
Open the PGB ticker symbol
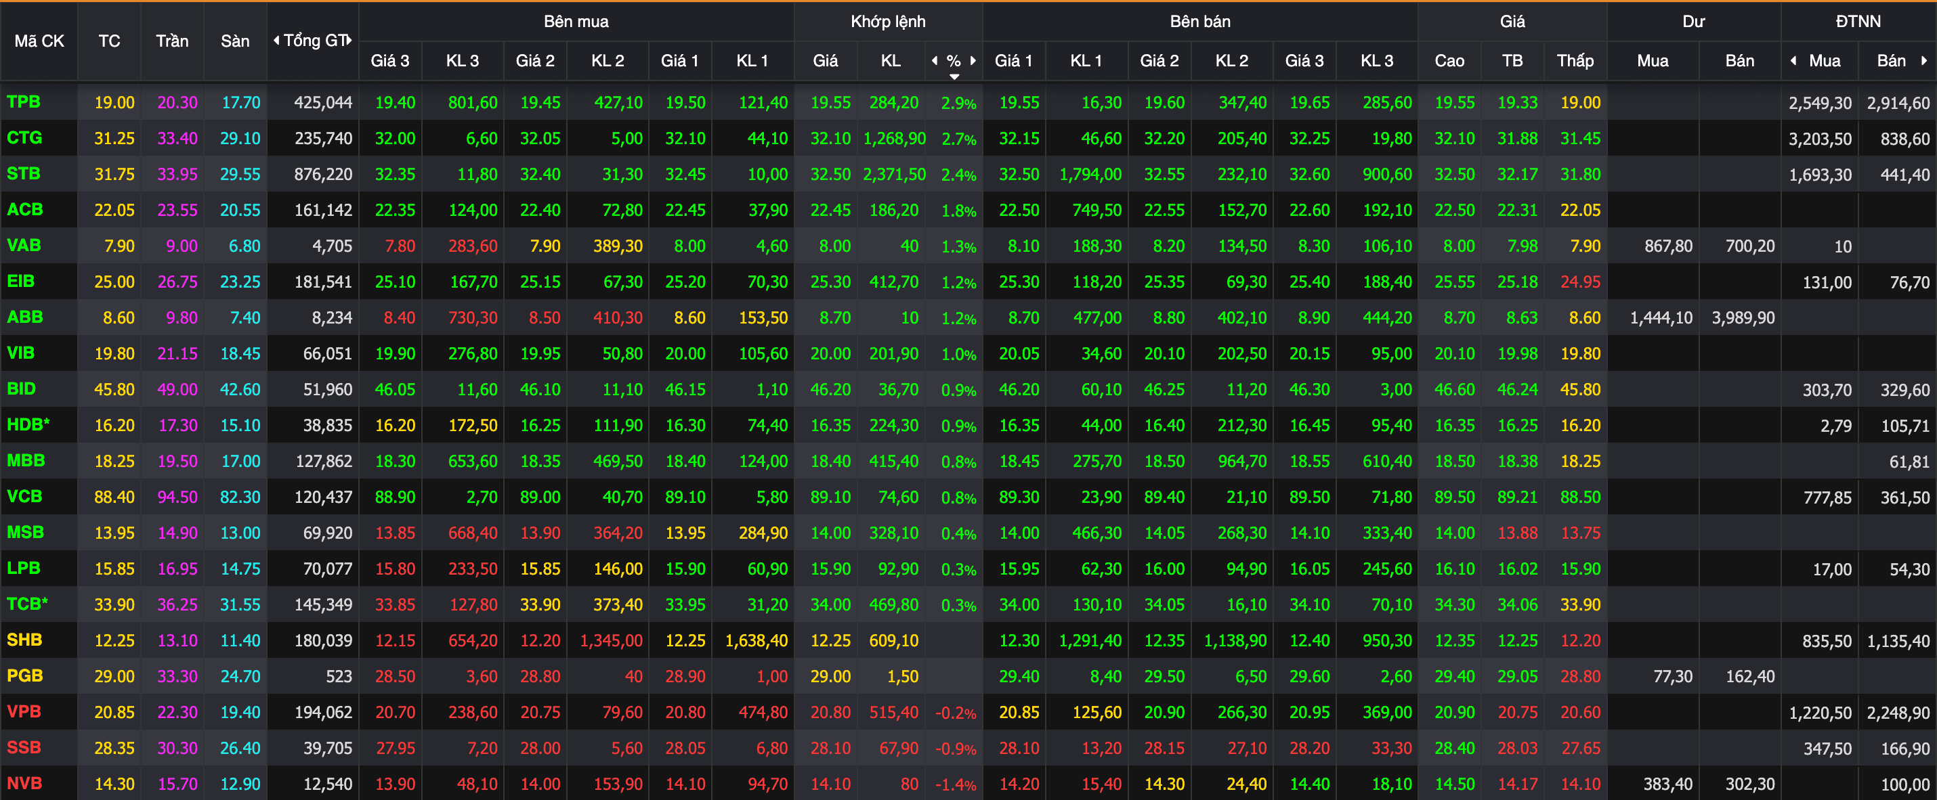[x=25, y=676]
